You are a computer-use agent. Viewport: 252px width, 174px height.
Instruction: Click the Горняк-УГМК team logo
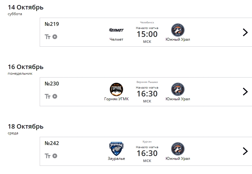coord(116,90)
